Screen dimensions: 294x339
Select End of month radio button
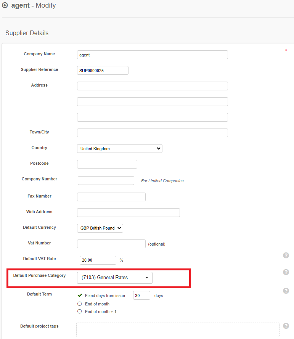coord(80,304)
